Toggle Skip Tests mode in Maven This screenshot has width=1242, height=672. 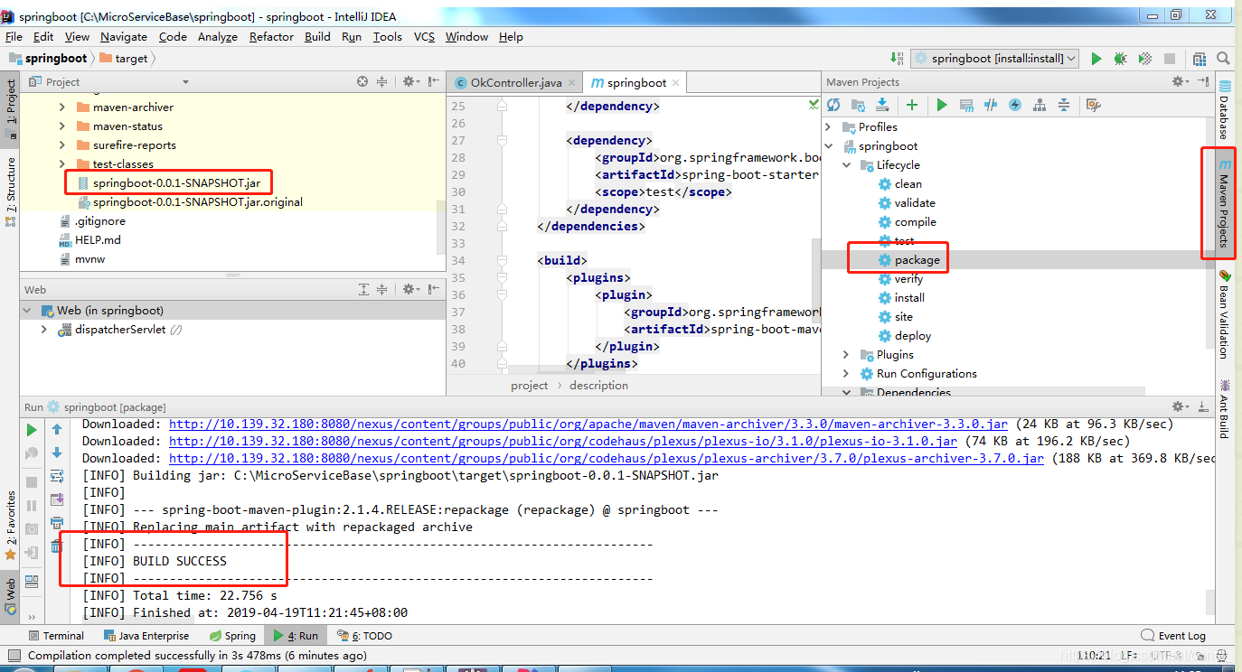1015,105
